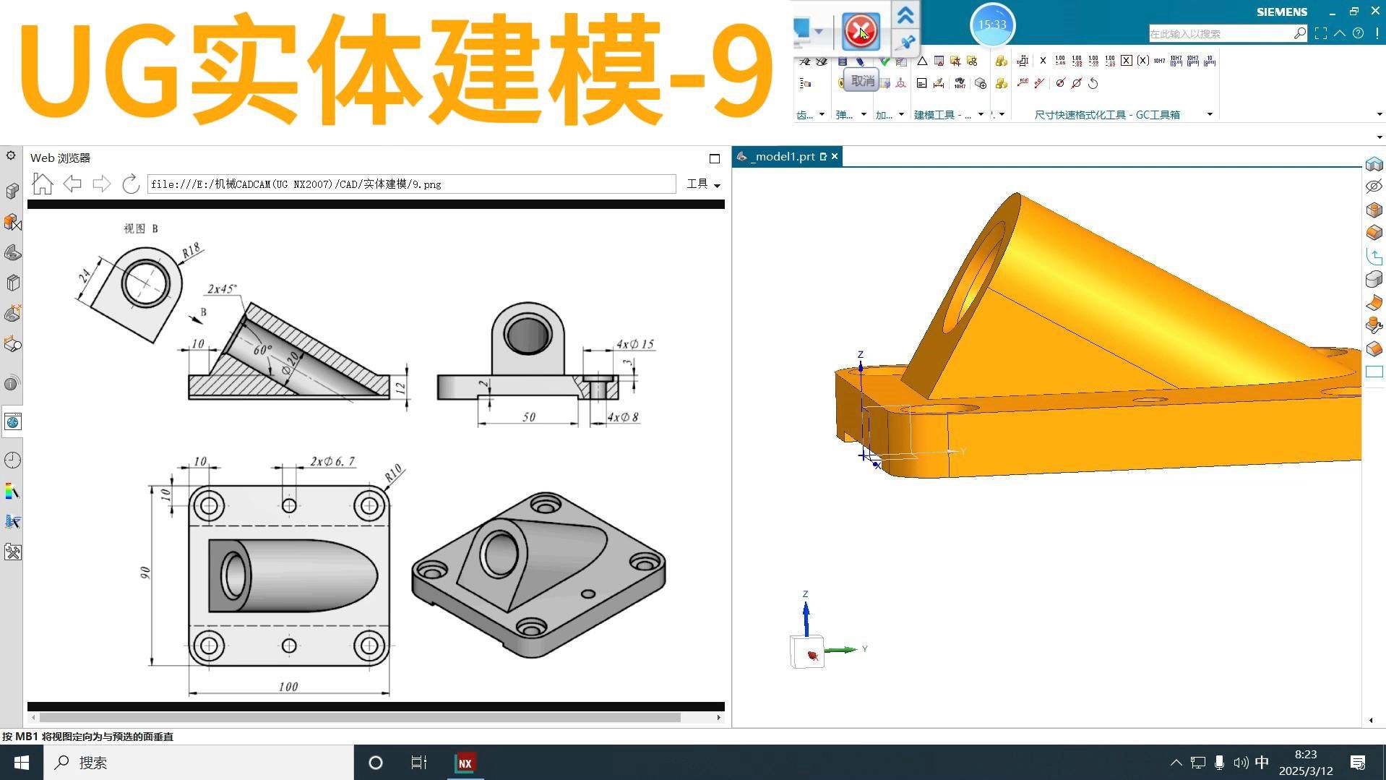Select the Hide Object tool on right sidebar
1386x780 pixels.
1373,186
